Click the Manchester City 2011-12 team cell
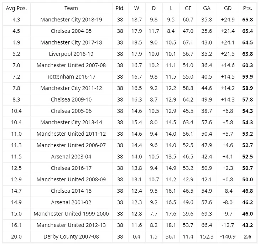 pyautogui.click(x=71, y=88)
